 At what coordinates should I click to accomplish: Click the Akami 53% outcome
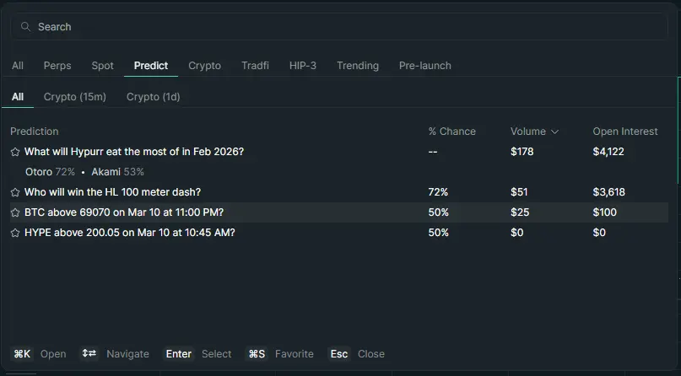point(117,172)
